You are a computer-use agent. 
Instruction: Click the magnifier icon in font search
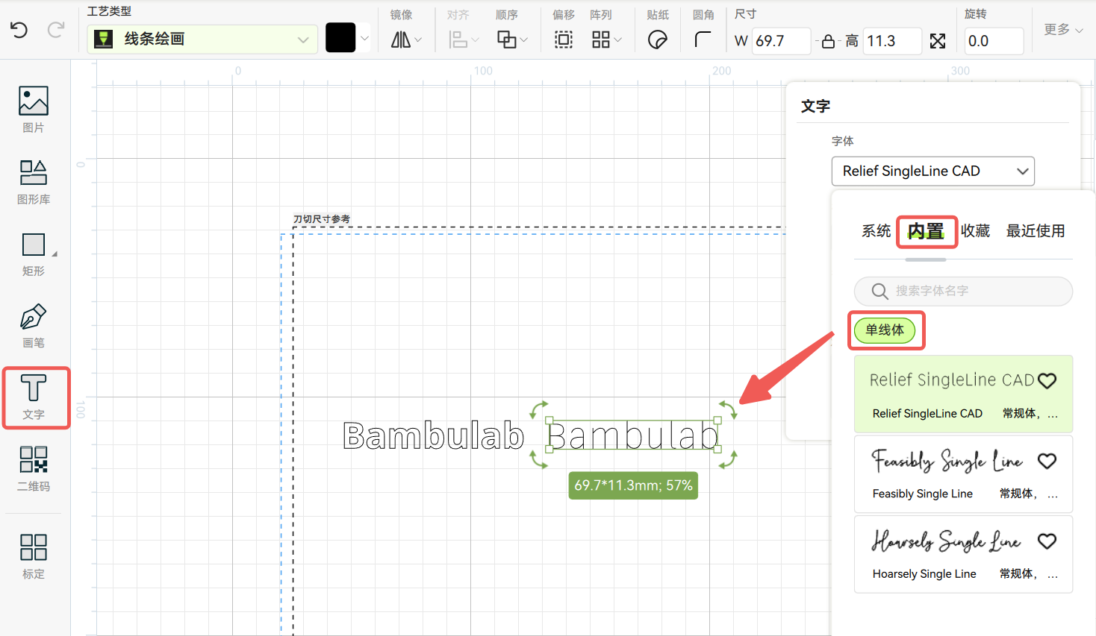(x=879, y=291)
